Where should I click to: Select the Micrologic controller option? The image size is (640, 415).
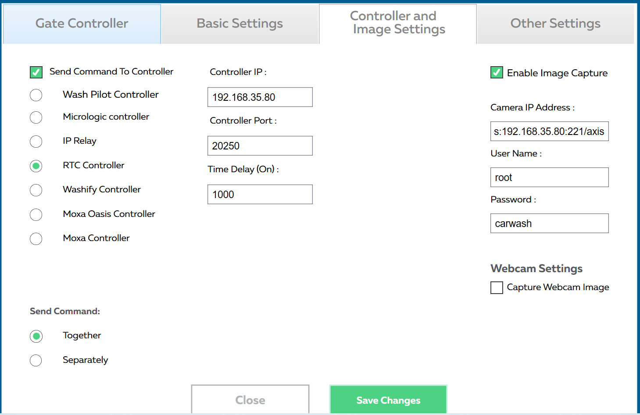click(36, 117)
